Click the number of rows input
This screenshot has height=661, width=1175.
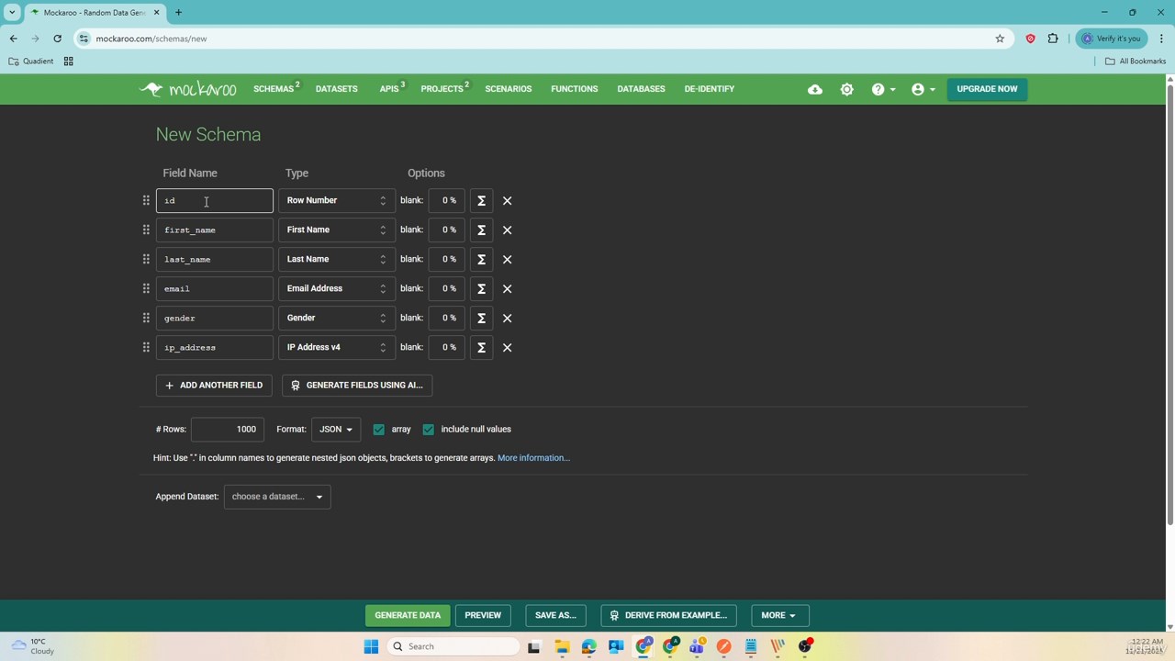pos(228,429)
